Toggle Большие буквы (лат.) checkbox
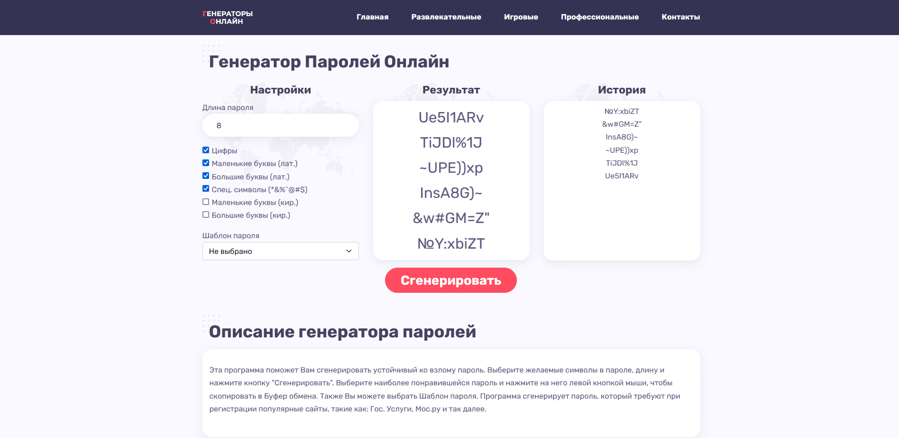The width and height of the screenshot is (899, 438). click(206, 176)
